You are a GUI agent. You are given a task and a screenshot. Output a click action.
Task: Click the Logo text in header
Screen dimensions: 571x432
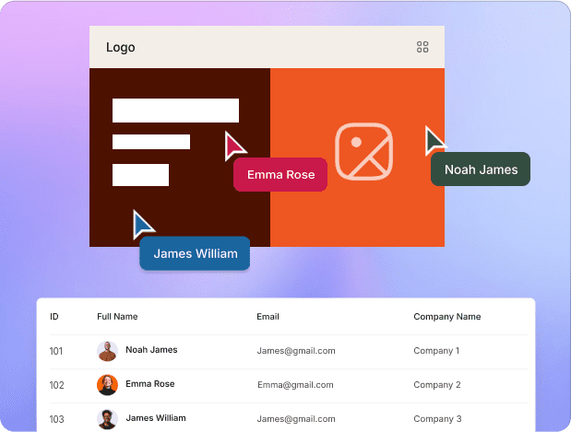(121, 47)
